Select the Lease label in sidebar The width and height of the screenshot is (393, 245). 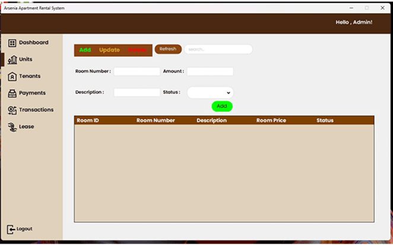pyautogui.click(x=27, y=126)
